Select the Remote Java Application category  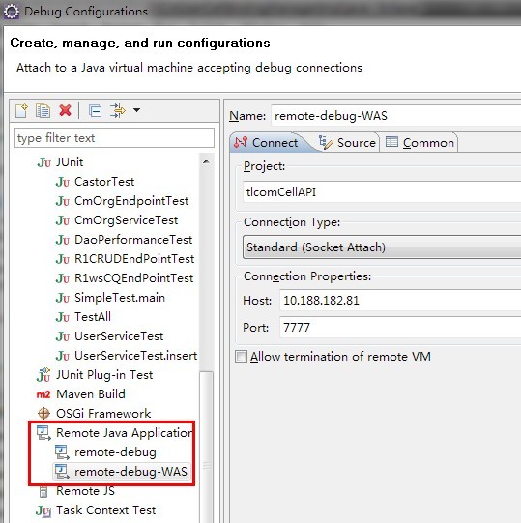124,433
